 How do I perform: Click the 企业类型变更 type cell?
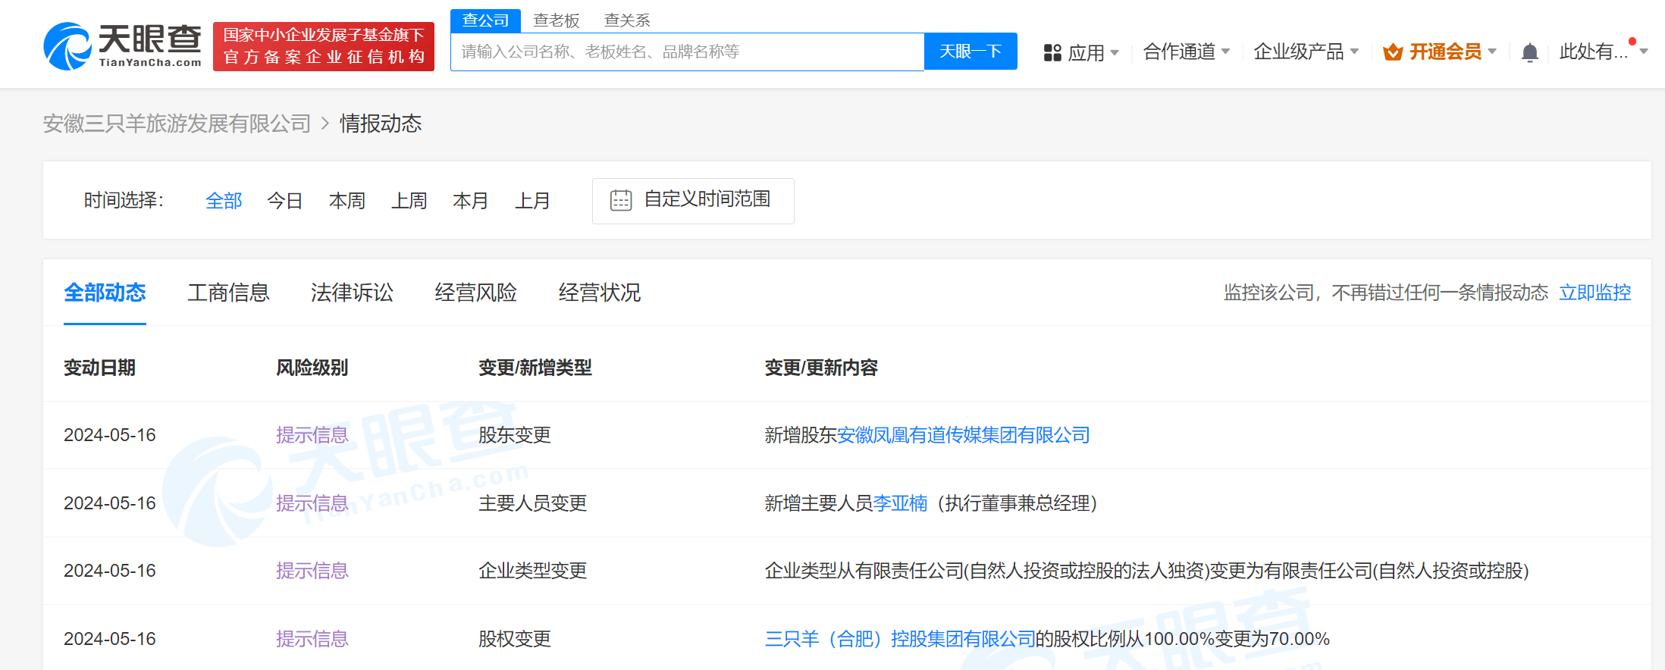point(533,571)
